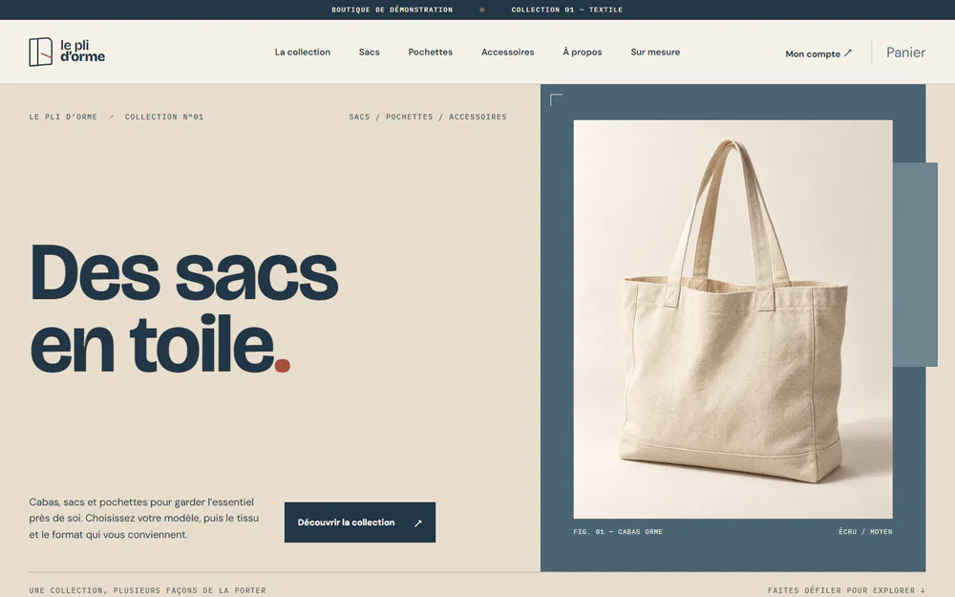Screen dimensions: 955x597
Task: Click the le pli d'orme logo
Action: [67, 52]
